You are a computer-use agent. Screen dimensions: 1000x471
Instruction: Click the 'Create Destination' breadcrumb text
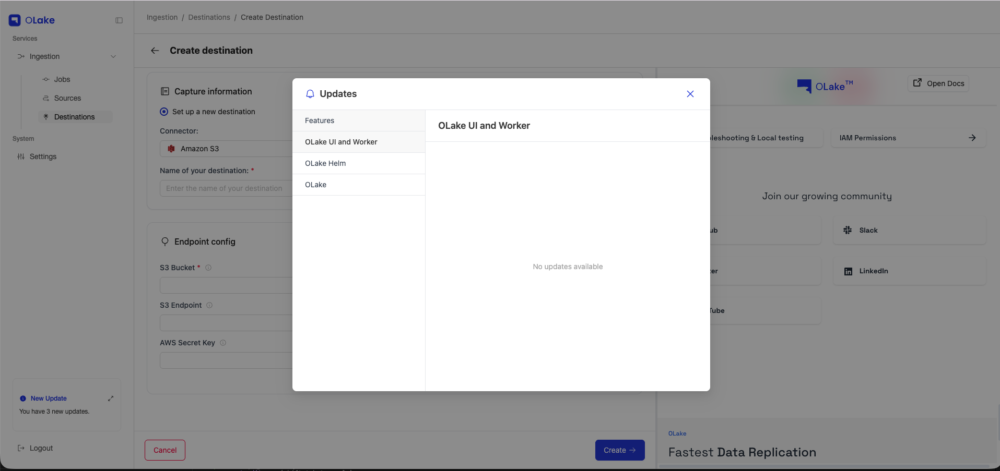click(272, 17)
